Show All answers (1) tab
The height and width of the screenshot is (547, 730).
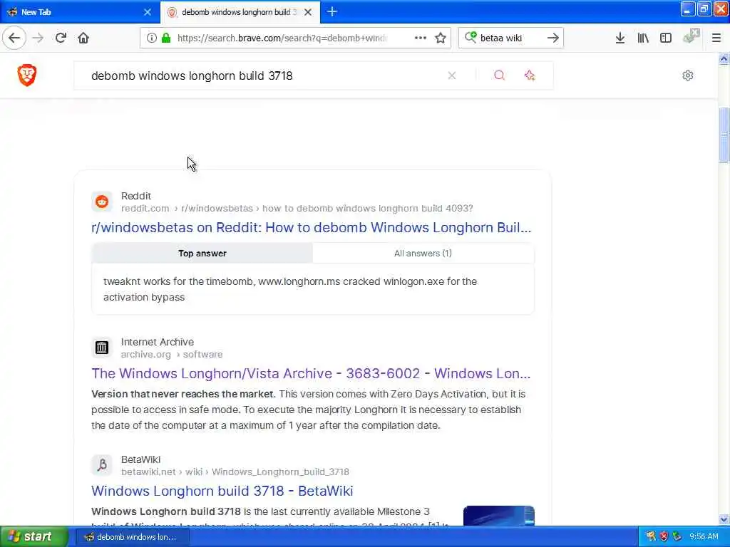coord(423,254)
